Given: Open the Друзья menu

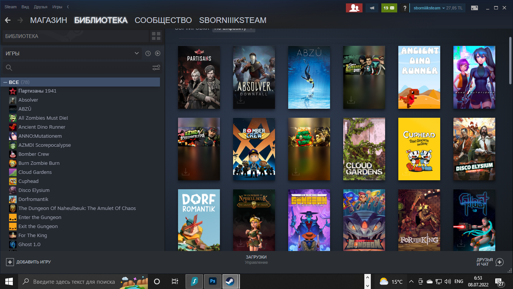Looking at the screenshot, I should (40, 7).
